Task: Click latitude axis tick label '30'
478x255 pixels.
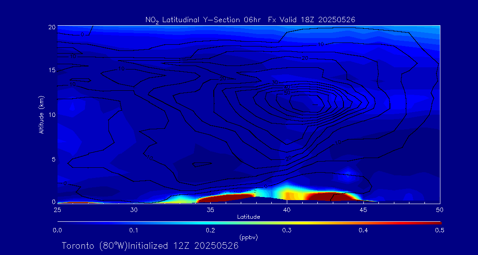Action: click(134, 210)
